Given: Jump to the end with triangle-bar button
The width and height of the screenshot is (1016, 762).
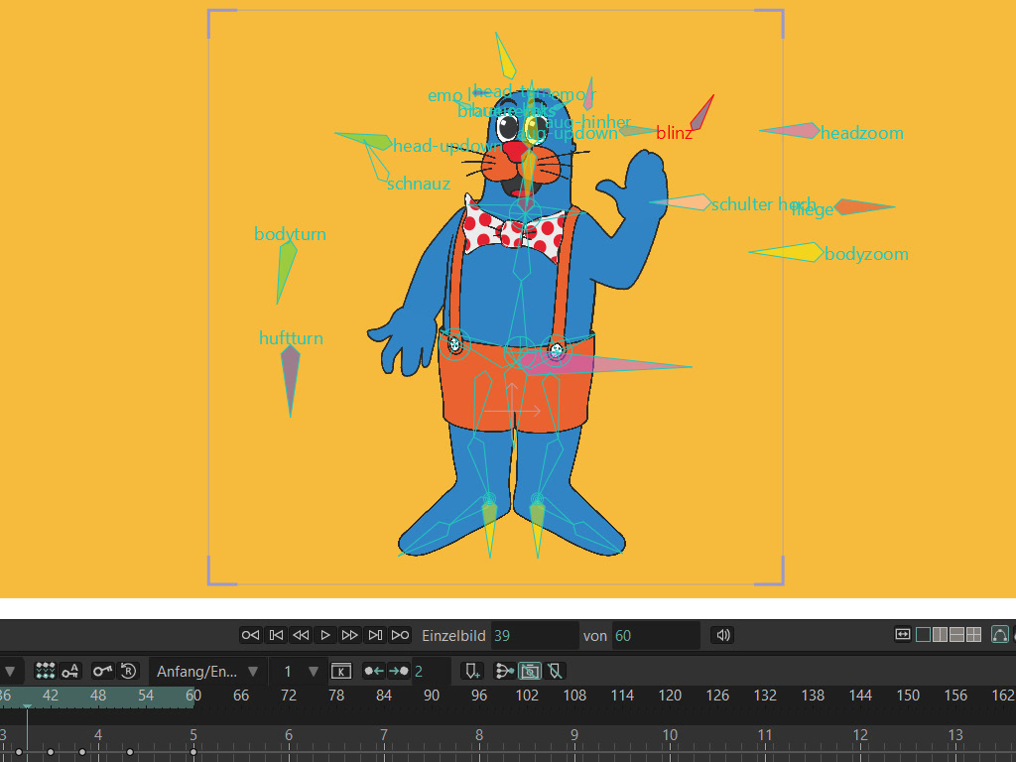Looking at the screenshot, I should [375, 635].
